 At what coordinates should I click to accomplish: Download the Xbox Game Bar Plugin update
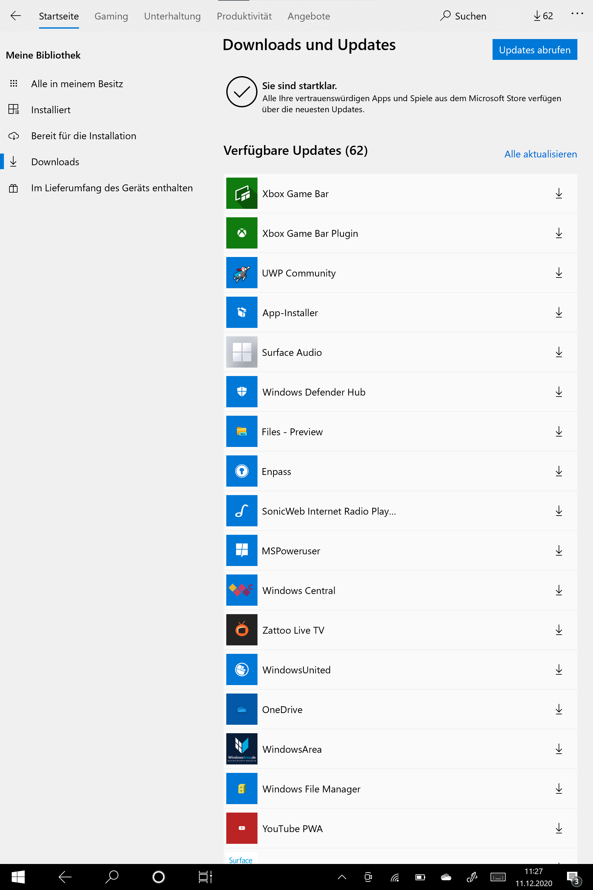(x=559, y=233)
